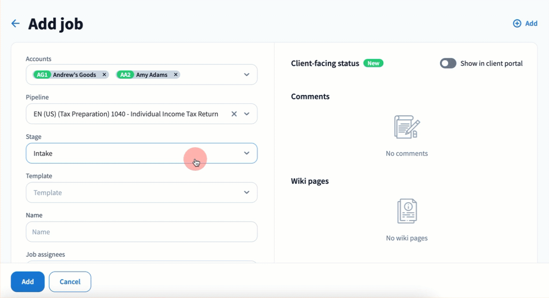Toggle Show in client portal switch
Image resolution: width=549 pixels, height=298 pixels.
448,63
